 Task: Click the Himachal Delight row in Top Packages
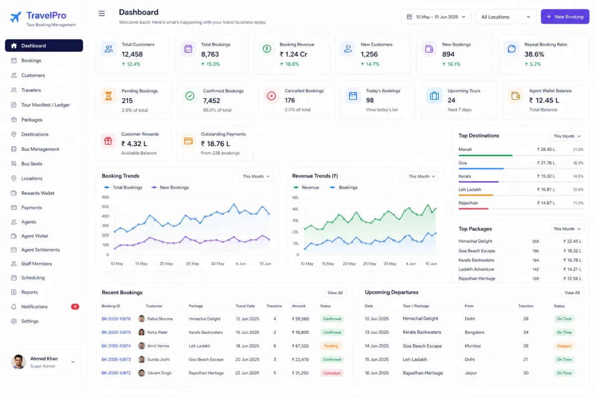(x=520, y=241)
